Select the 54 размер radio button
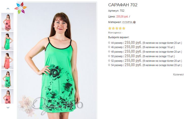Viewport: 184px width, 119px height. coord(109,65)
